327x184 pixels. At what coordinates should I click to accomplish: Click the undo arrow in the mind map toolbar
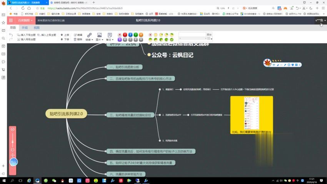[x=11, y=35]
